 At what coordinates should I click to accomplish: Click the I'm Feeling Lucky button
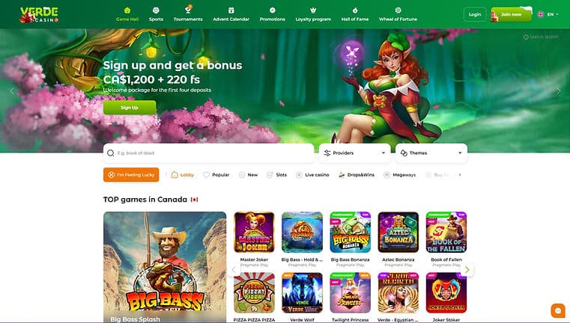point(131,175)
